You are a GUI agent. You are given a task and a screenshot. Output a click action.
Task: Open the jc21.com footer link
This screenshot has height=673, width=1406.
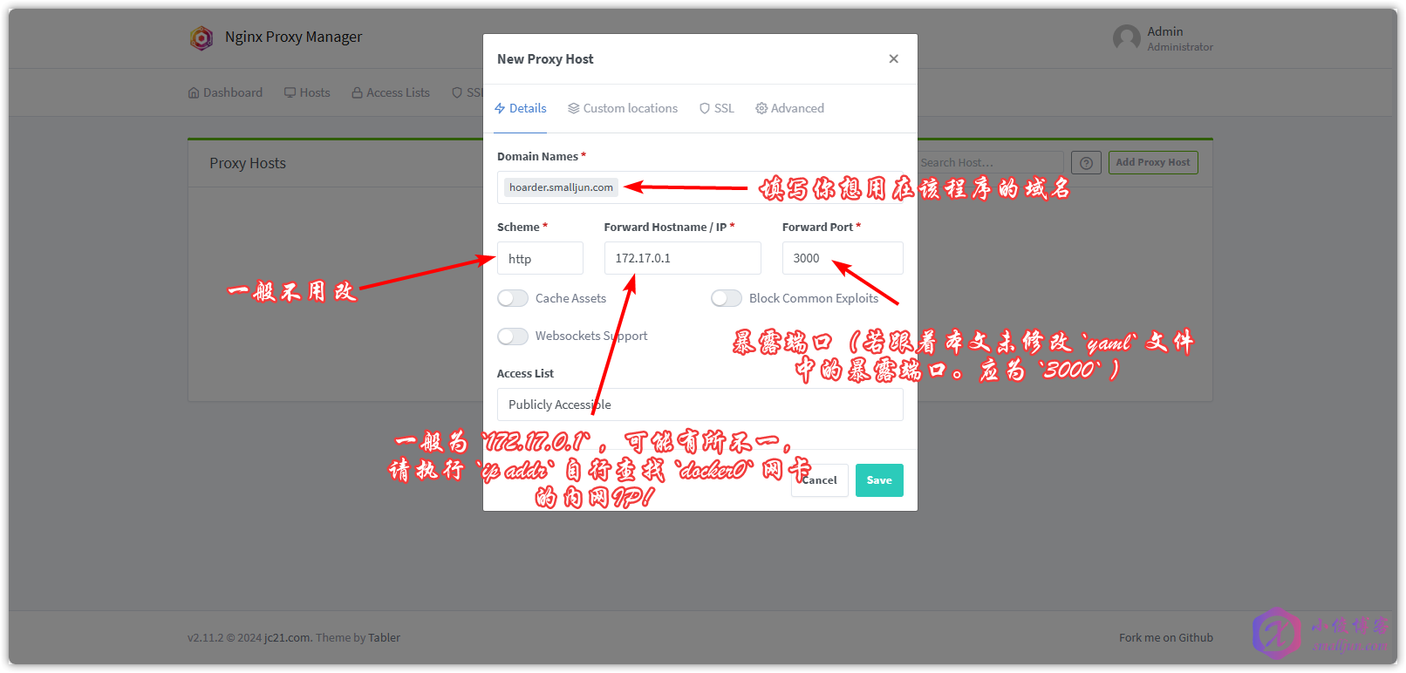coord(287,638)
